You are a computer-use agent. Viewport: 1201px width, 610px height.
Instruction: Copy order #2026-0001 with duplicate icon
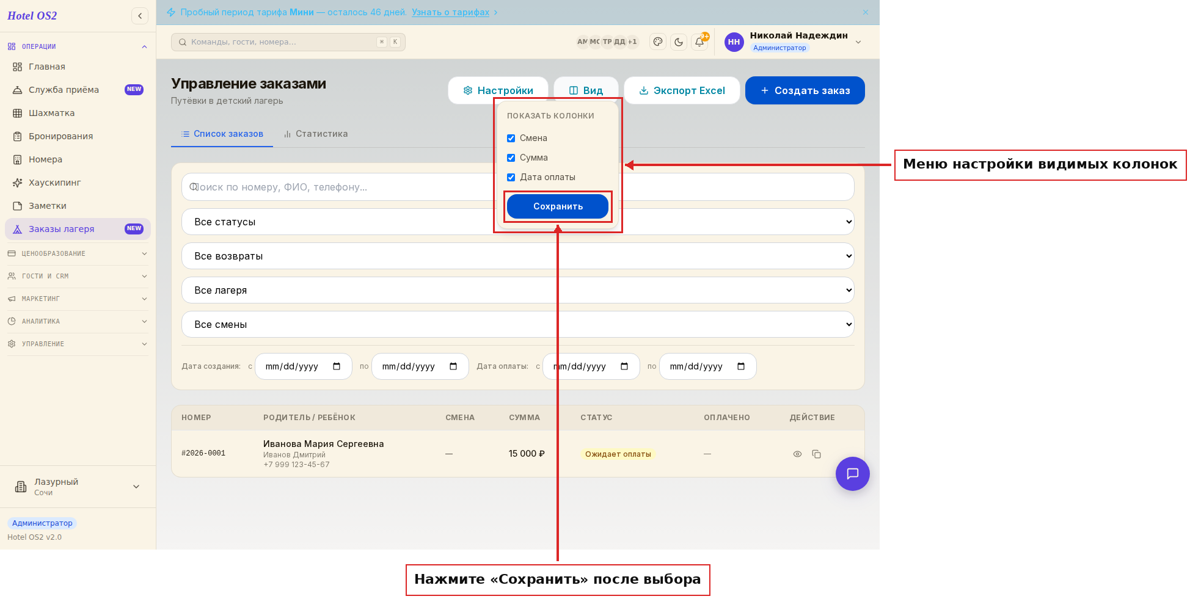click(816, 454)
